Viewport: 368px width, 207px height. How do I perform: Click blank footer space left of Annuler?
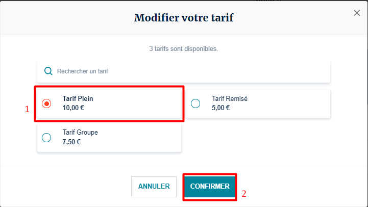click(x=66, y=187)
